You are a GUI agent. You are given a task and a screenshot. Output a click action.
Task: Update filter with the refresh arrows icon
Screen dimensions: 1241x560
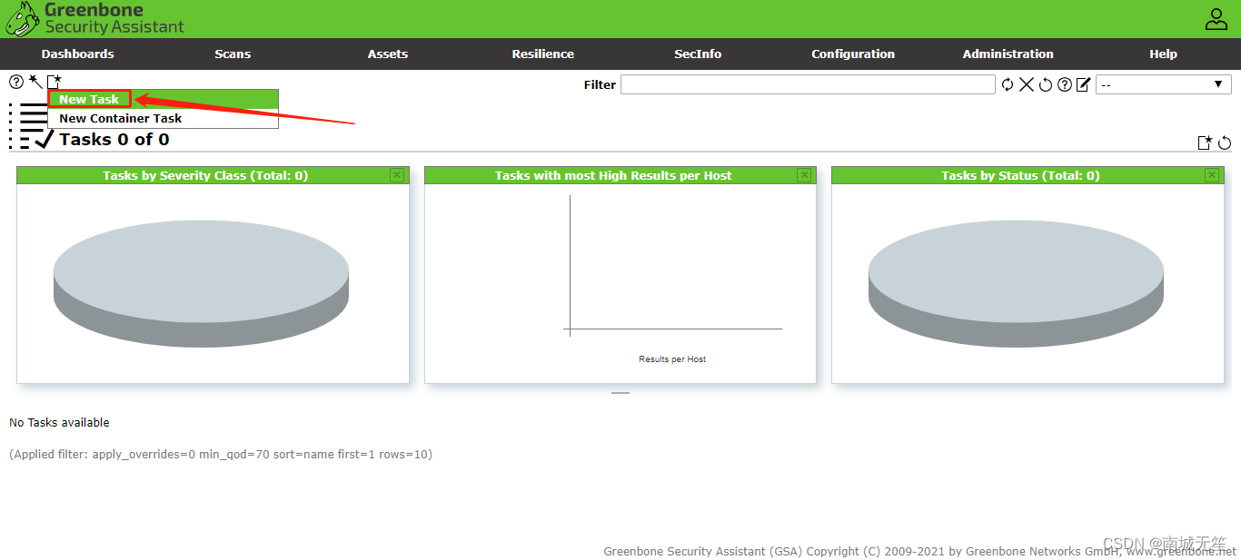(x=1008, y=84)
